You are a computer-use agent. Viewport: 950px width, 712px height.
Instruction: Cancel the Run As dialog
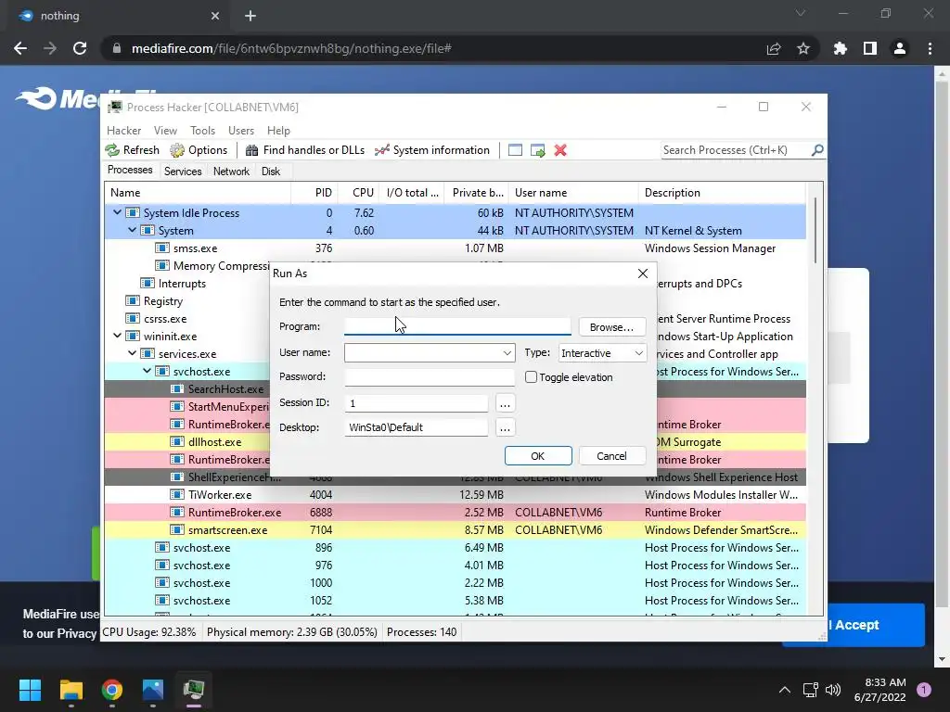612,456
